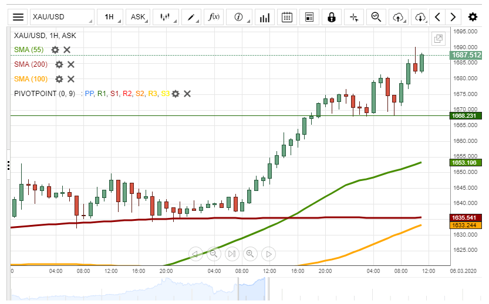Select the crosshair cursor tool
The width and height of the screenshot is (489, 304).
(x=354, y=17)
